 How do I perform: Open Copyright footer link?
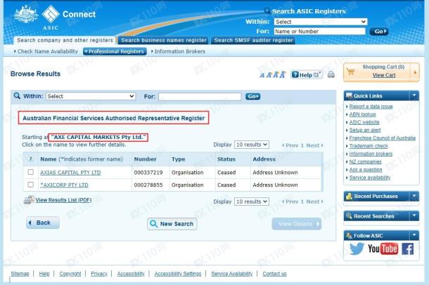70,274
